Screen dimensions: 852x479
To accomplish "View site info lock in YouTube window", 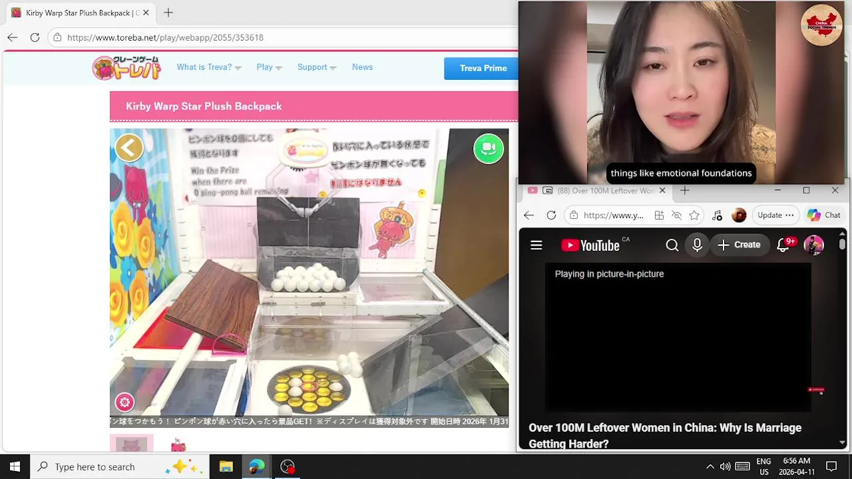I will coord(574,215).
